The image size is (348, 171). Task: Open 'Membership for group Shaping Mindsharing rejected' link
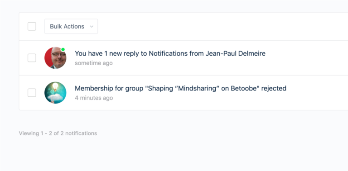click(x=180, y=88)
